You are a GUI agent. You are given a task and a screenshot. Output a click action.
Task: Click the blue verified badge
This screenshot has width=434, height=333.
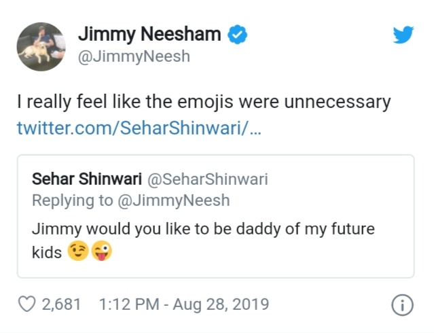point(236,34)
